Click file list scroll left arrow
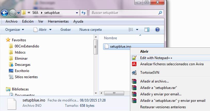 101,93
